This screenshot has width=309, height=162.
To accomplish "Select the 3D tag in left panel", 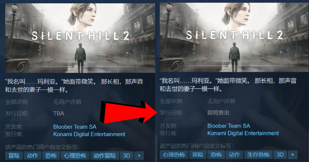I will [x=127, y=155].
